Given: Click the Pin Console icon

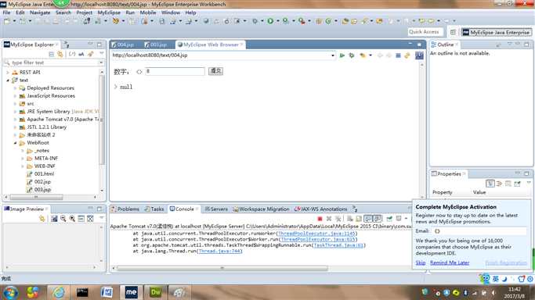Looking at the screenshot, I should point(389,219).
